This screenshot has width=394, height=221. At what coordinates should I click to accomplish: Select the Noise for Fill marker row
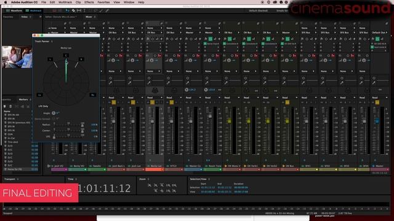pyautogui.click(x=21, y=169)
